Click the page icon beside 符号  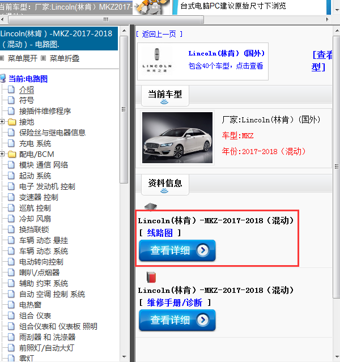11,100
